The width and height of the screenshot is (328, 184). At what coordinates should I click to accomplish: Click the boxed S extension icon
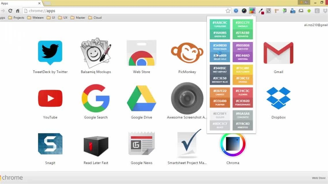(269, 11)
